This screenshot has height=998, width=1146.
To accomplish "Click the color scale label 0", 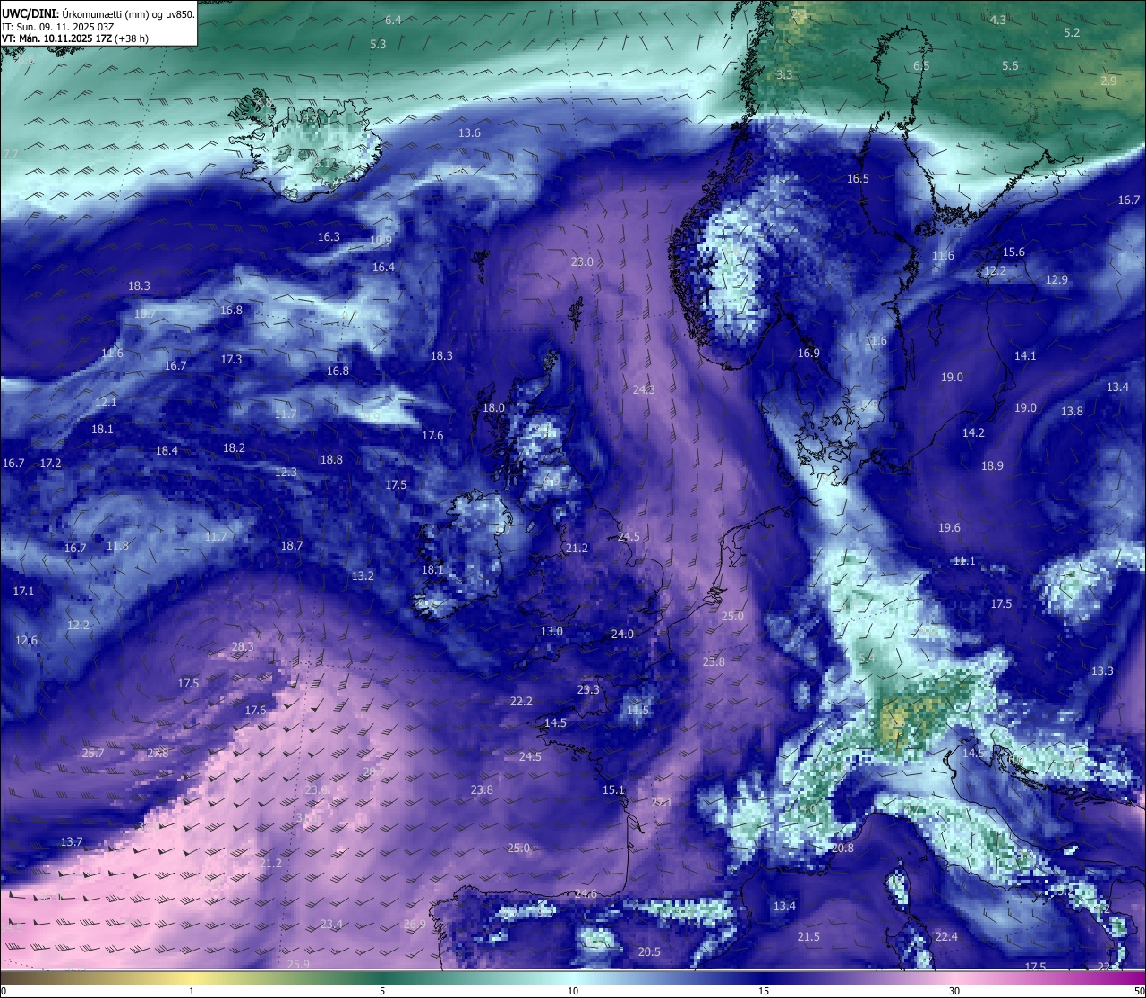I will pos(4,990).
